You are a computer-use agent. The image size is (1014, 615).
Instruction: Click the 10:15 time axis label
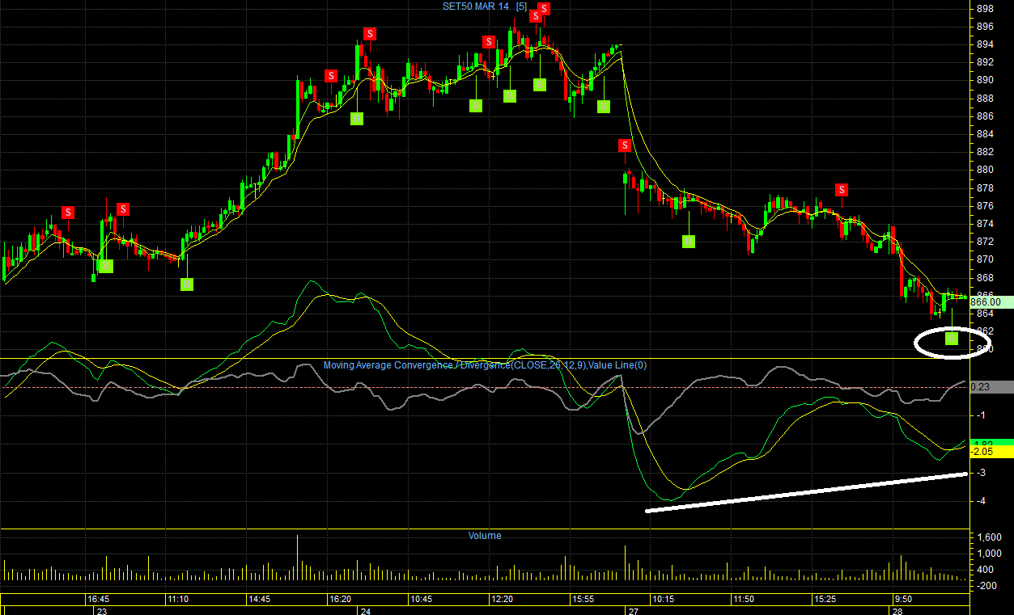pos(664,600)
